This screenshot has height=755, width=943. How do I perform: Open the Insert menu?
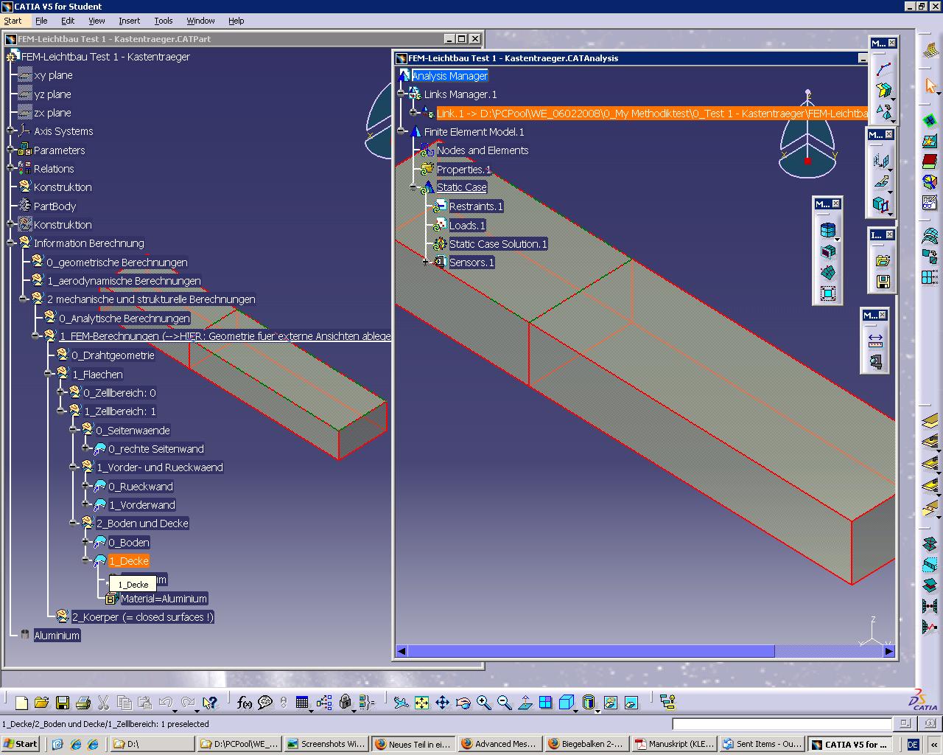tap(129, 21)
